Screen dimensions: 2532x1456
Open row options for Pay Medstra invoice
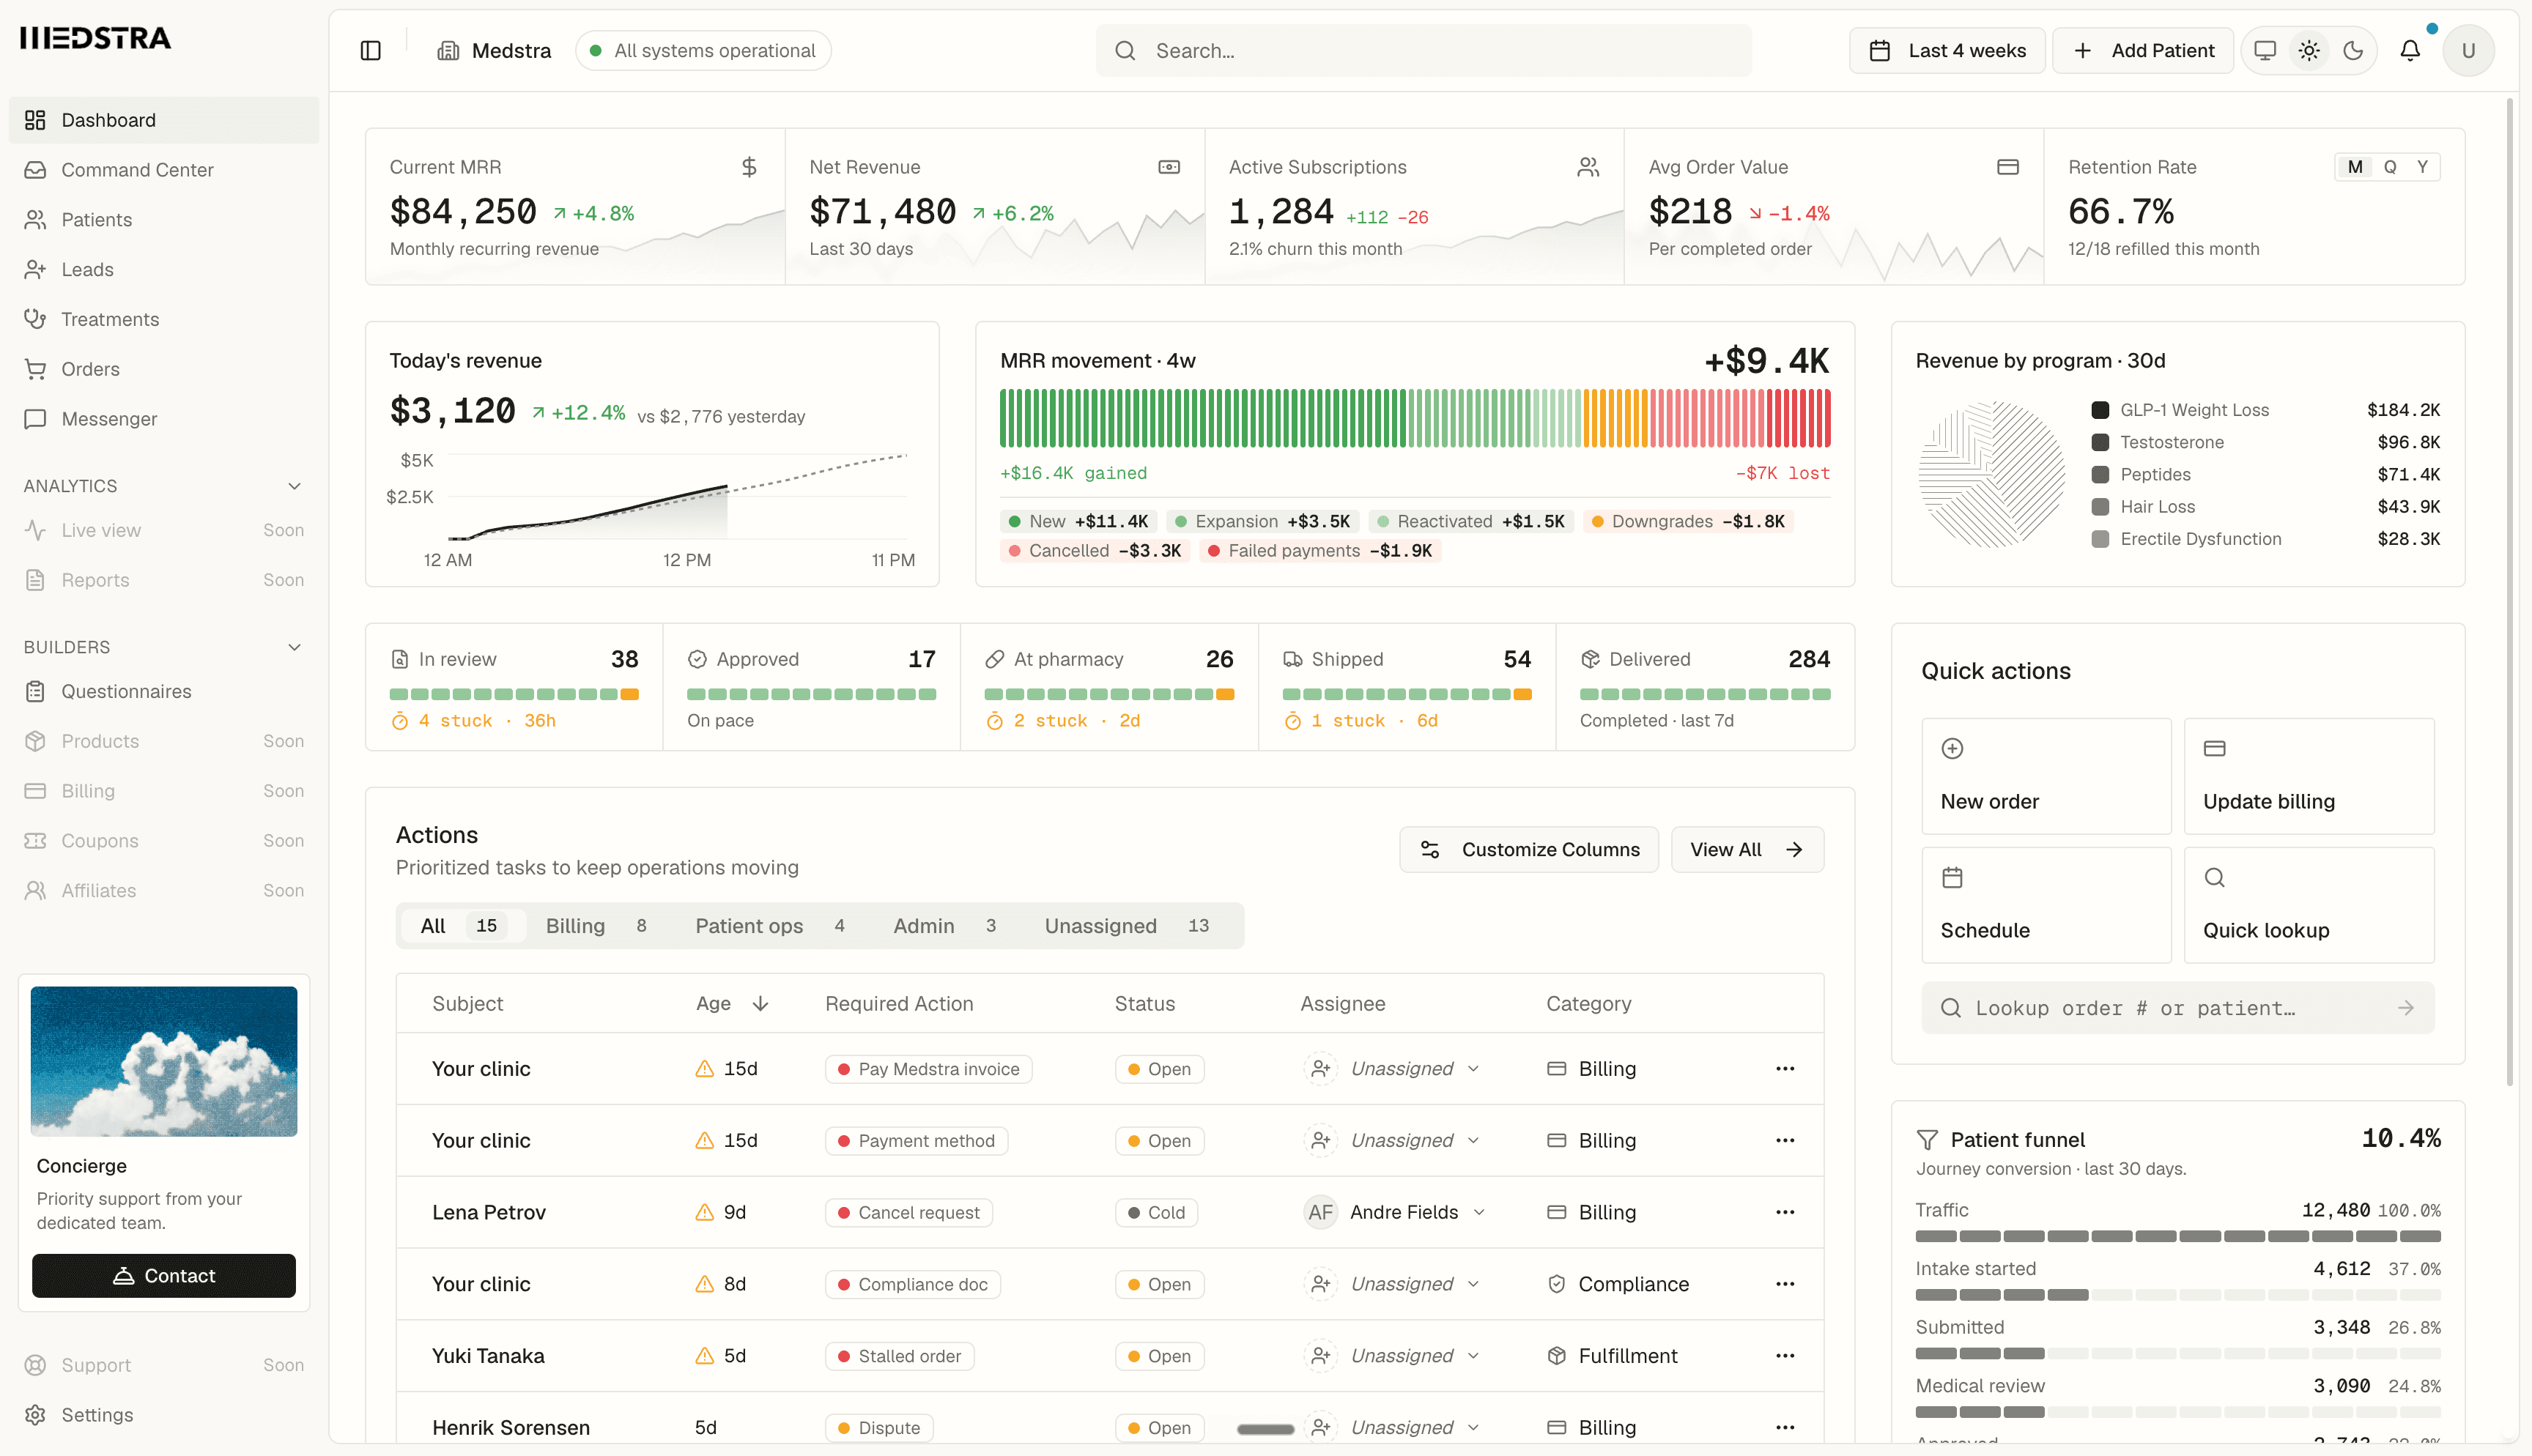pos(1785,1069)
